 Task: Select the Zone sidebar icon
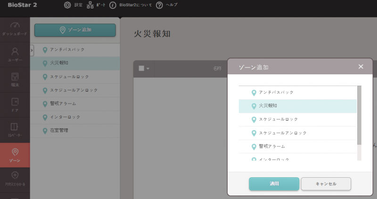[15, 155]
